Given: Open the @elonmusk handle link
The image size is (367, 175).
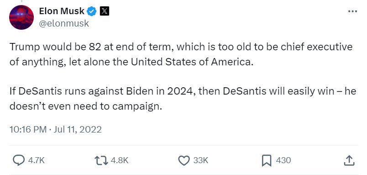Looking at the screenshot, I should [x=64, y=23].
